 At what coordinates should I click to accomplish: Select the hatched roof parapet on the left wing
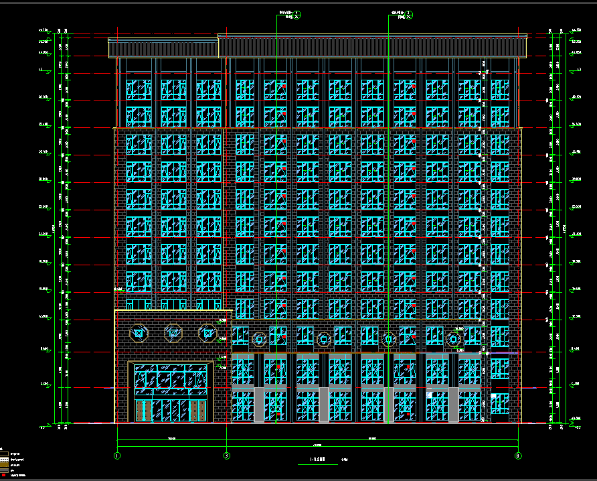point(163,48)
